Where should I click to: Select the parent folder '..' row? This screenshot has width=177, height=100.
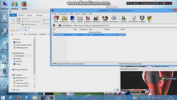tap(89, 32)
